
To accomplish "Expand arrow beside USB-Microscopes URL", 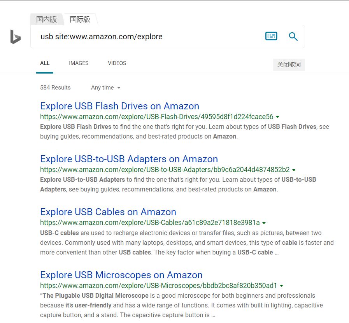I will pyautogui.click(x=281, y=286).
